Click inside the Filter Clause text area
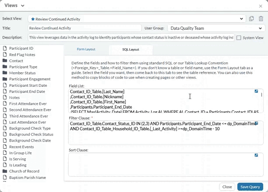 [x=166, y=133]
